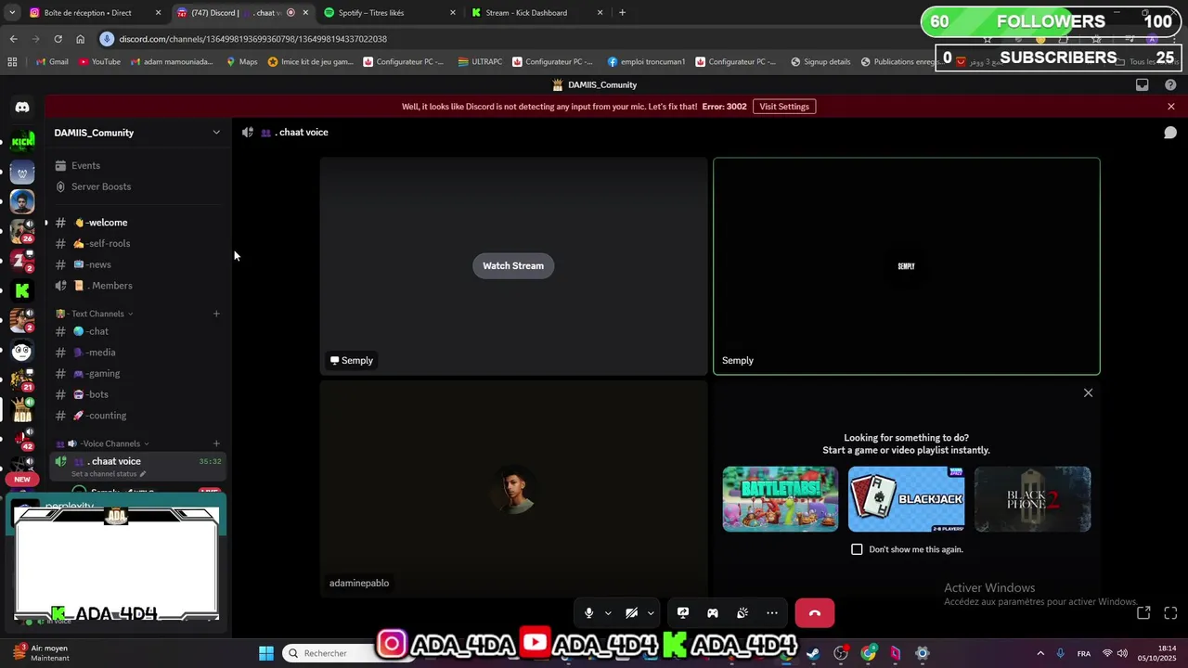Check Don't show me this again
The height and width of the screenshot is (668, 1188).
click(857, 549)
